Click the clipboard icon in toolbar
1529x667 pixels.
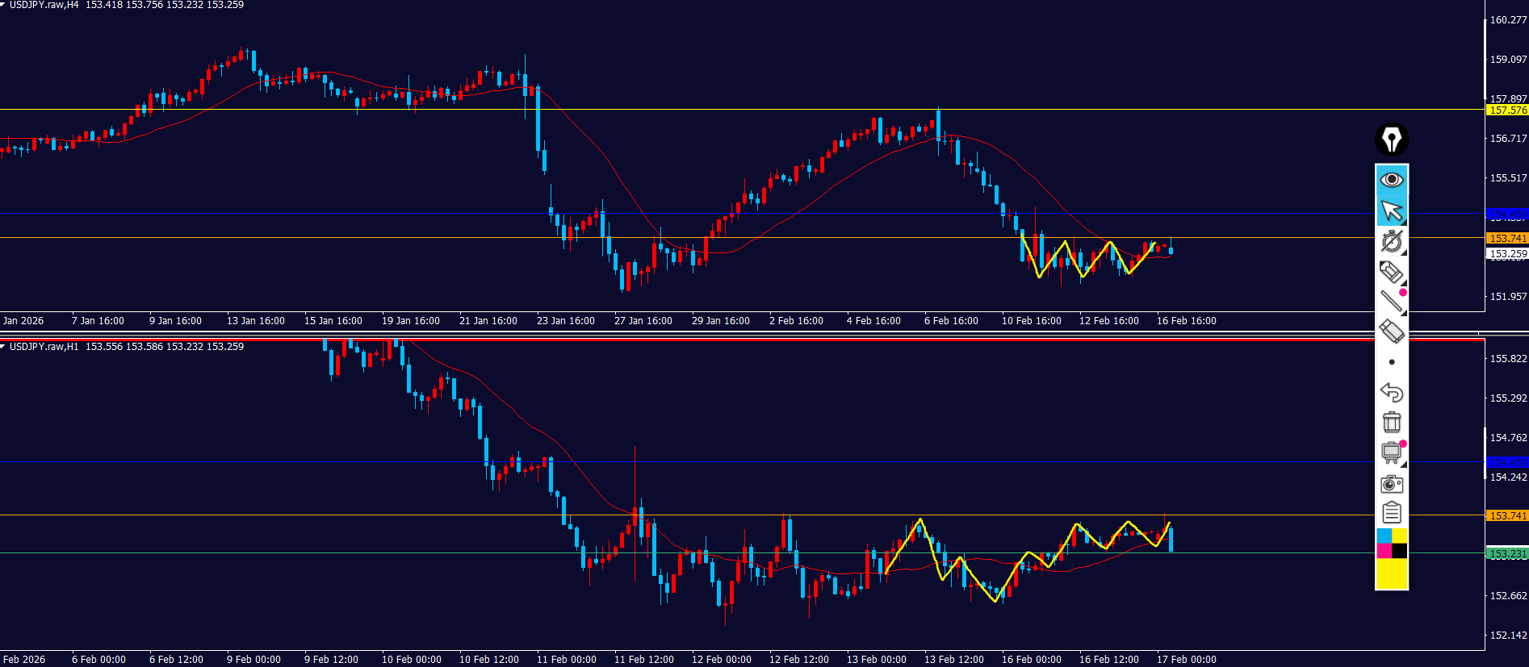(x=1391, y=513)
